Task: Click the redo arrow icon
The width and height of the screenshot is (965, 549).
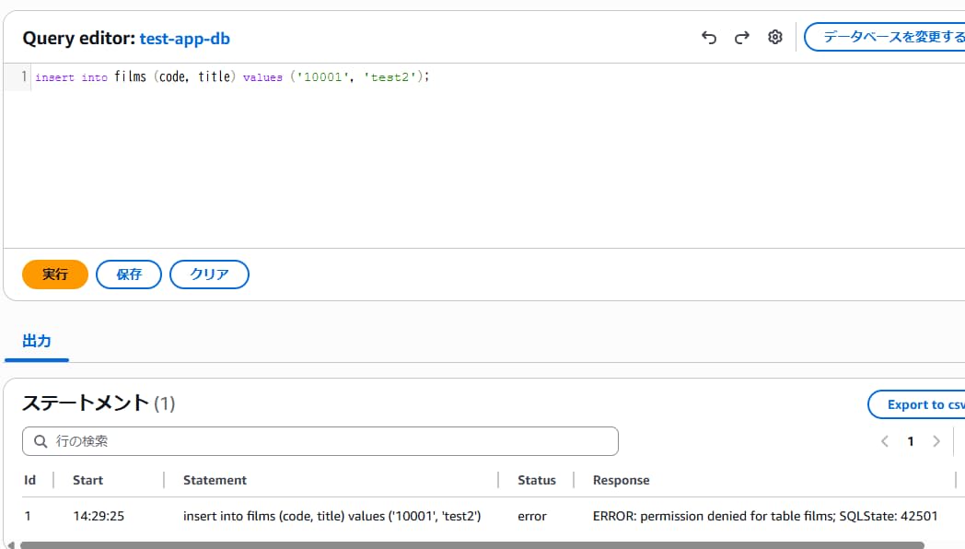Action: [742, 37]
